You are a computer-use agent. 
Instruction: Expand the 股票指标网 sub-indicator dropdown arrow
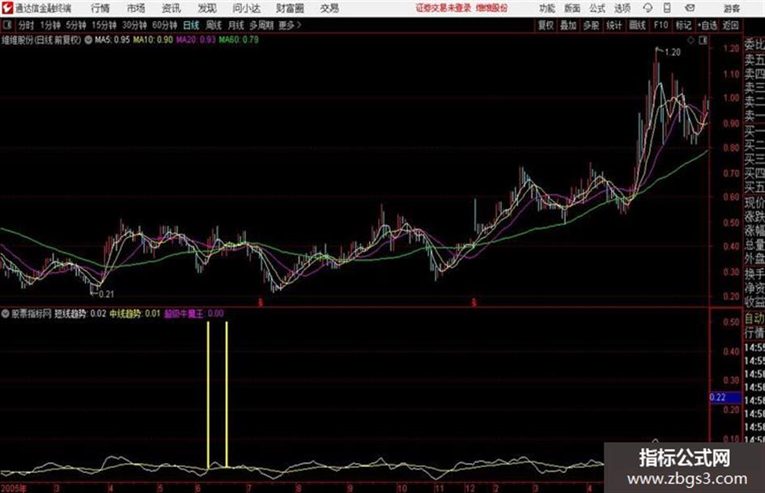pos(6,313)
